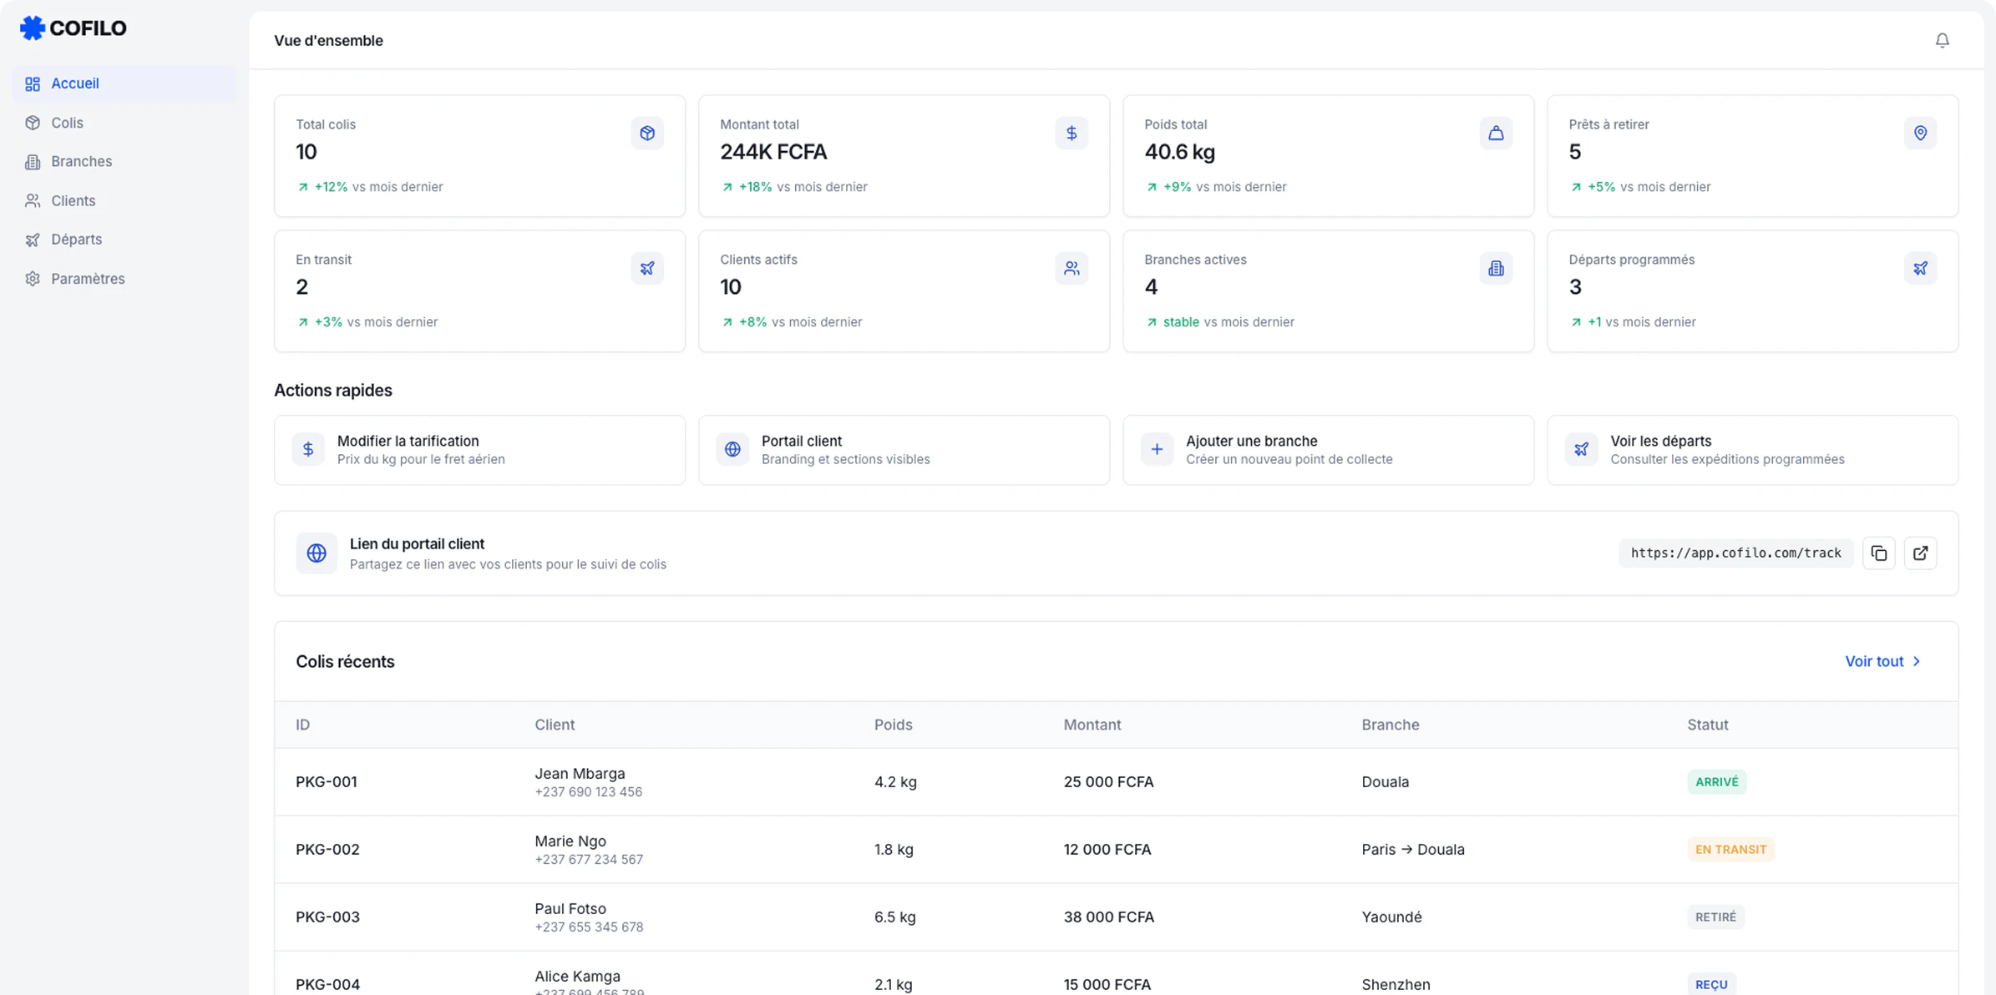Viewport: 1996px width, 995px height.
Task: Open Paramètres from the sidebar
Action: coord(88,279)
